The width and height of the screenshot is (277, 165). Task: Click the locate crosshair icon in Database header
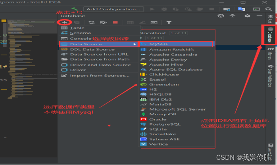coord(221,16)
